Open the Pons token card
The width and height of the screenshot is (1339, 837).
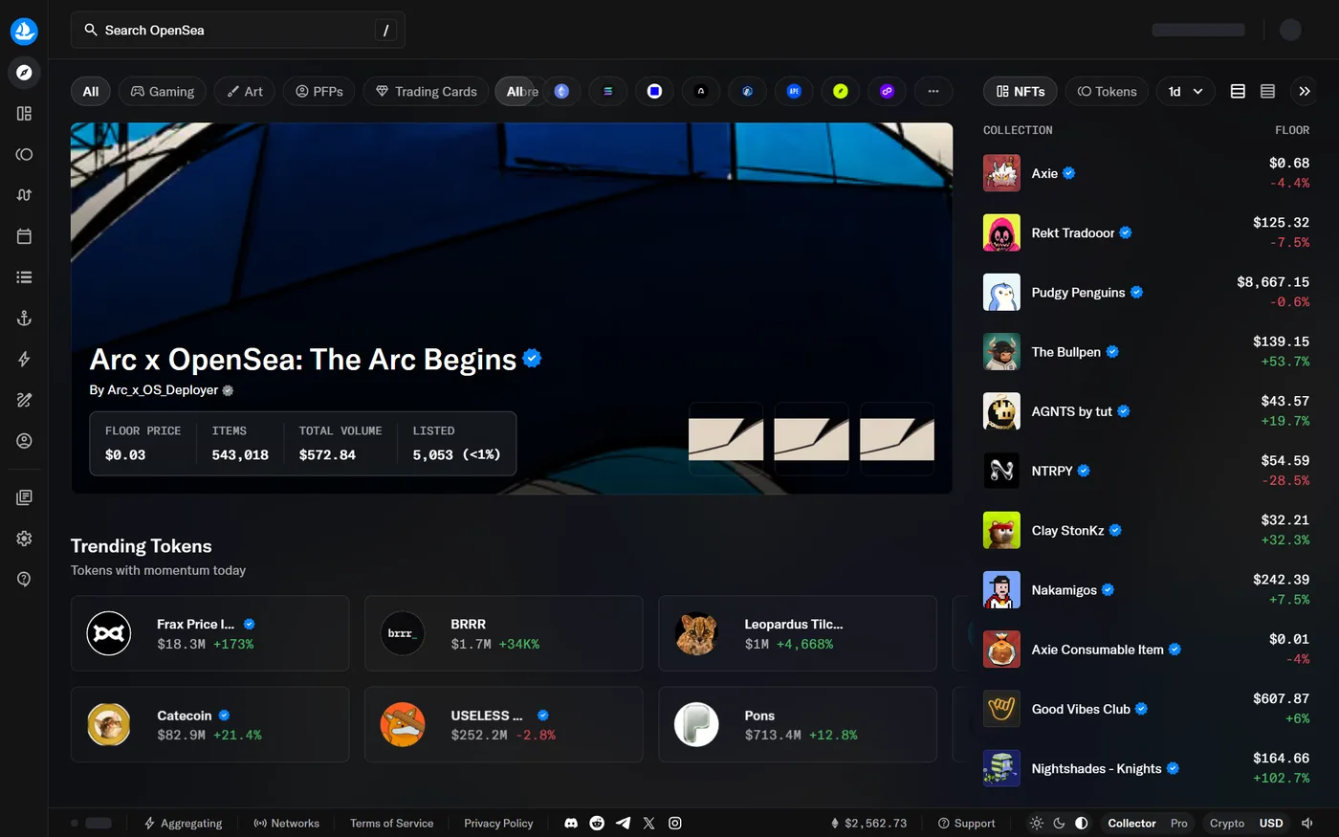(798, 724)
